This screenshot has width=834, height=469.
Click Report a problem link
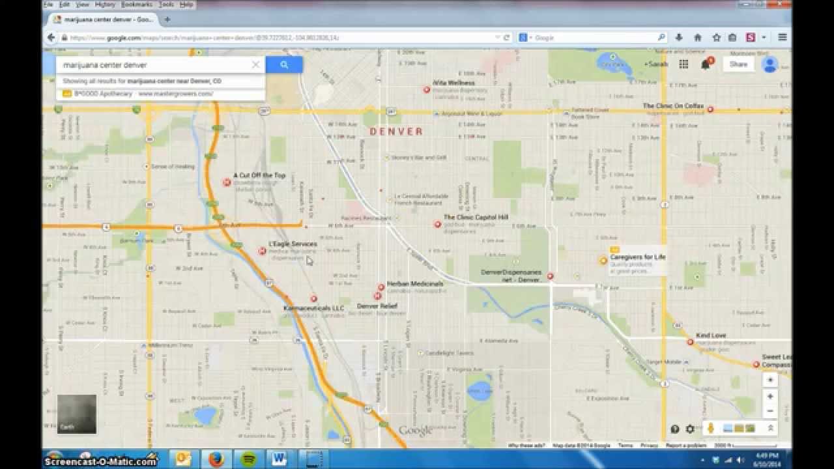tap(685, 446)
